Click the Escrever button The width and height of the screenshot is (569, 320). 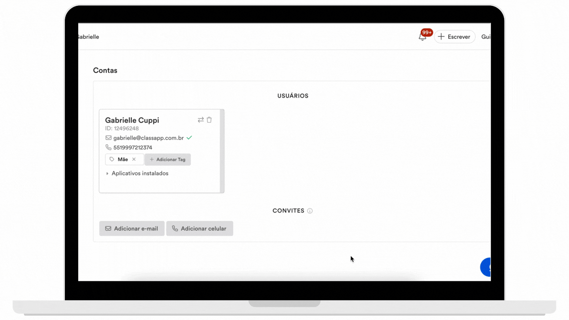pos(454,37)
